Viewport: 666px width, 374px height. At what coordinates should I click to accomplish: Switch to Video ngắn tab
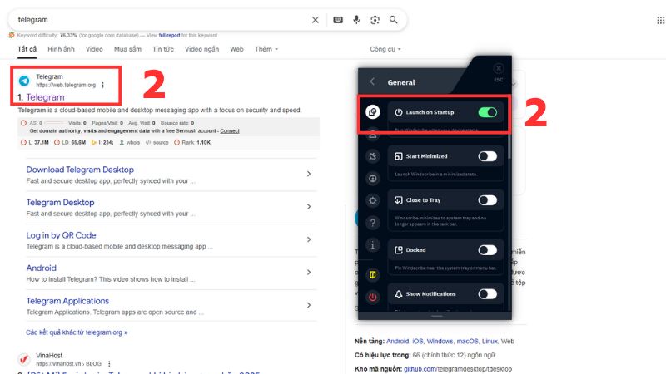(201, 49)
